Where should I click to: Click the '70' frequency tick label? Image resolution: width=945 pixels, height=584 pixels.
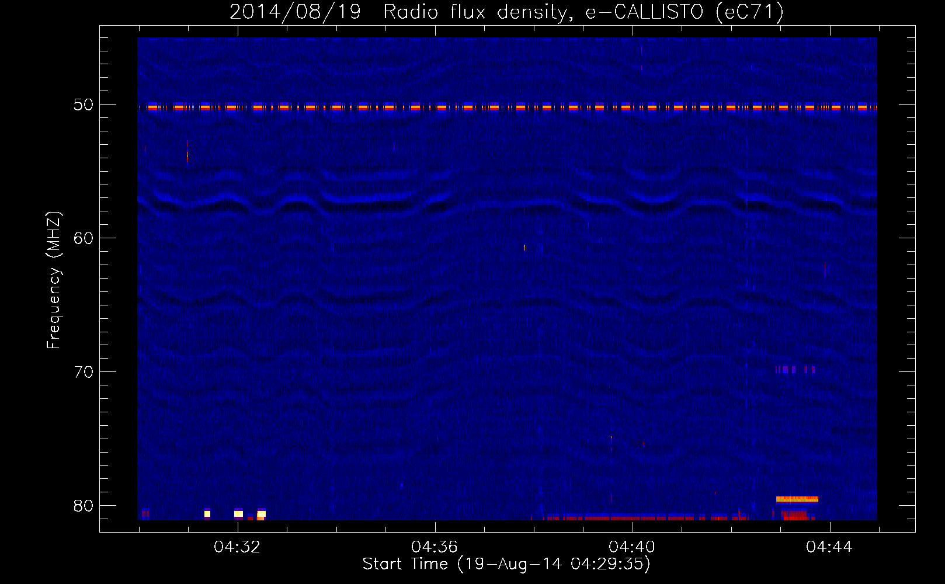pyautogui.click(x=84, y=372)
